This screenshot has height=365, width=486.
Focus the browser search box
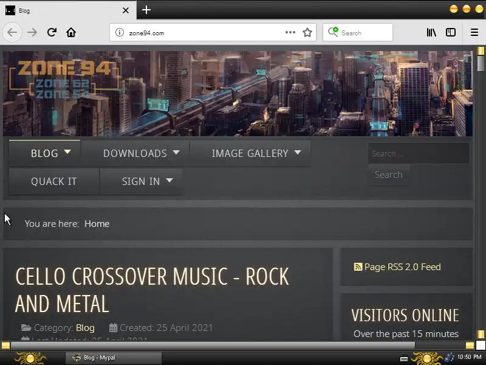click(357, 32)
